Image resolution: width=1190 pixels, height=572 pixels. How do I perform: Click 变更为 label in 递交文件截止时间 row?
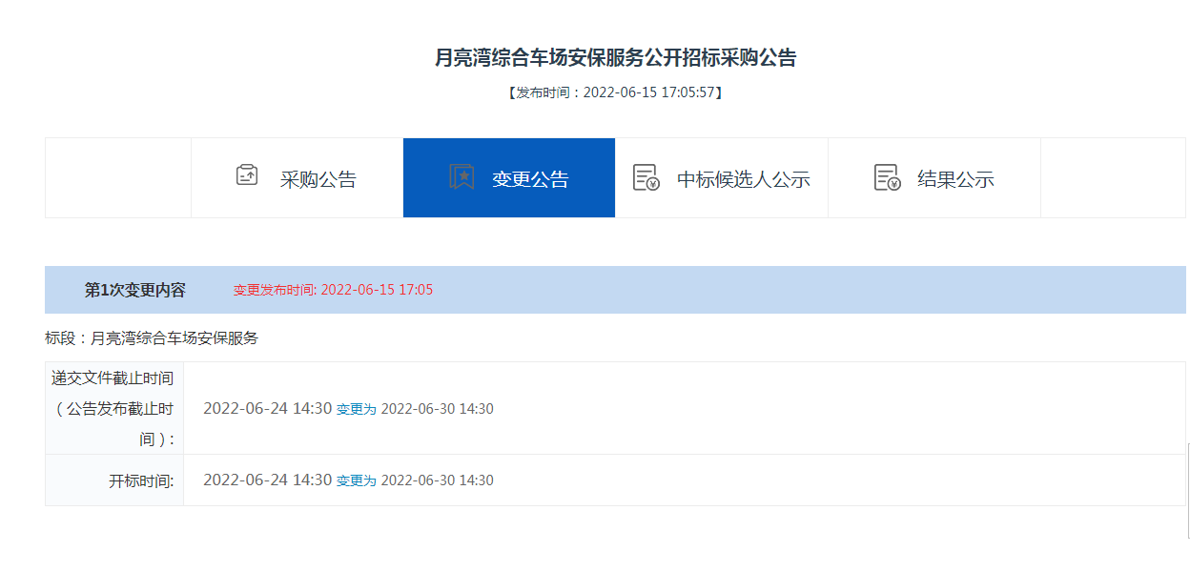click(x=357, y=409)
